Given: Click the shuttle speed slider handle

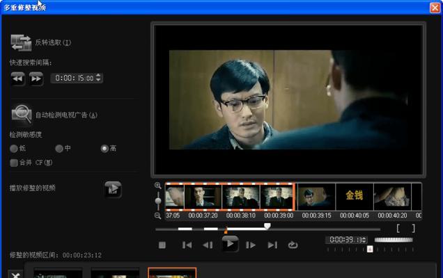Looking at the screenshot, I should (370, 250).
